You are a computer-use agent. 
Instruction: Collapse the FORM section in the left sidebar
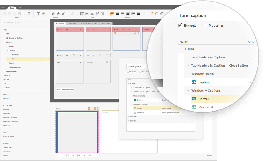[x=4, y=30]
